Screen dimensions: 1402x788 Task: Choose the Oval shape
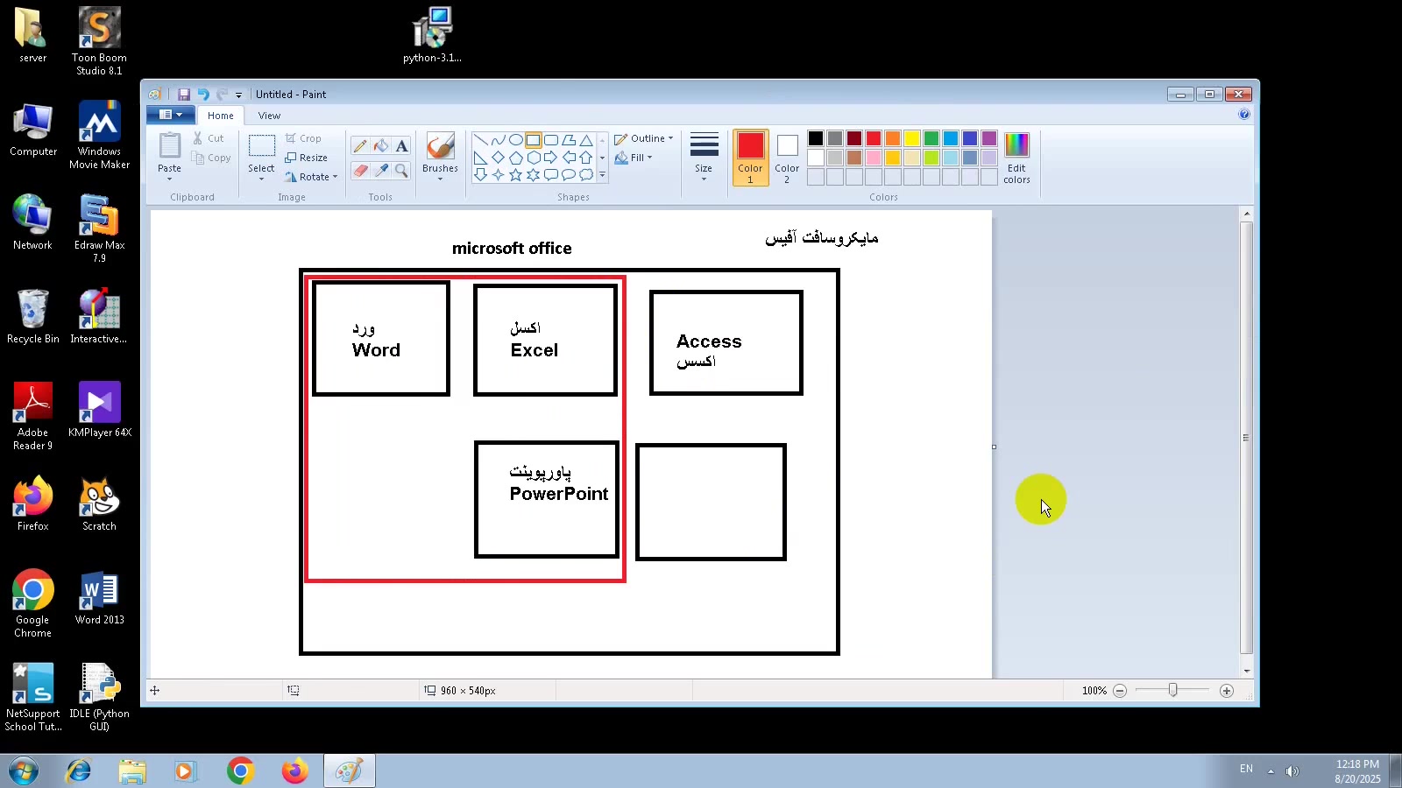point(515,140)
